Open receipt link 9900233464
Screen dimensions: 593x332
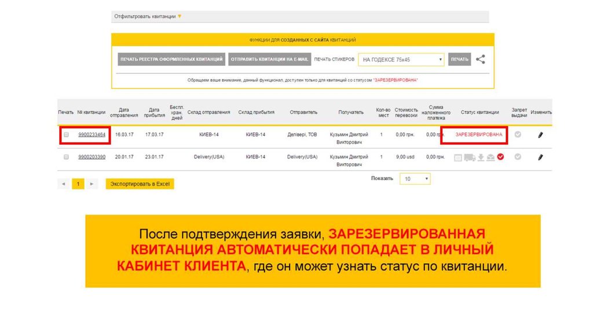tap(92, 135)
